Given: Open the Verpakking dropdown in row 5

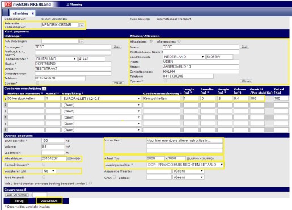Looking at the screenshot, I should [101, 124].
